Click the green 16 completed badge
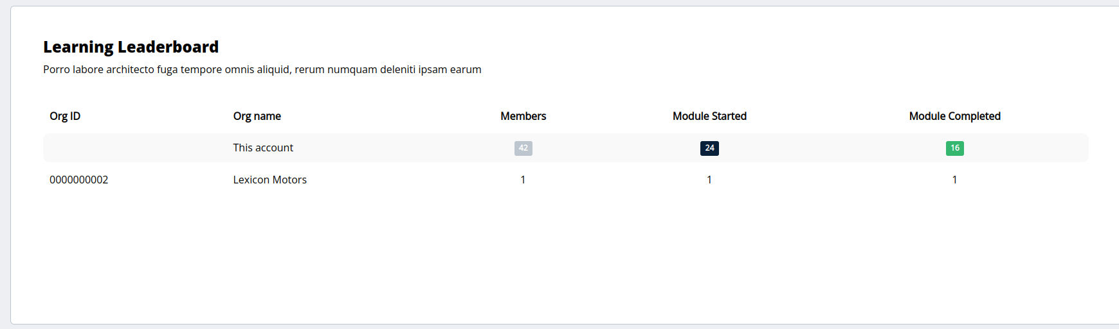This screenshot has width=1119, height=329. click(954, 148)
